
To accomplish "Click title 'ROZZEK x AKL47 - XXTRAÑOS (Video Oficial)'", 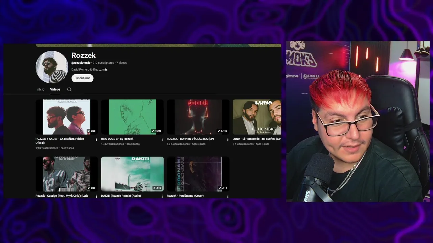I will 60,141.
